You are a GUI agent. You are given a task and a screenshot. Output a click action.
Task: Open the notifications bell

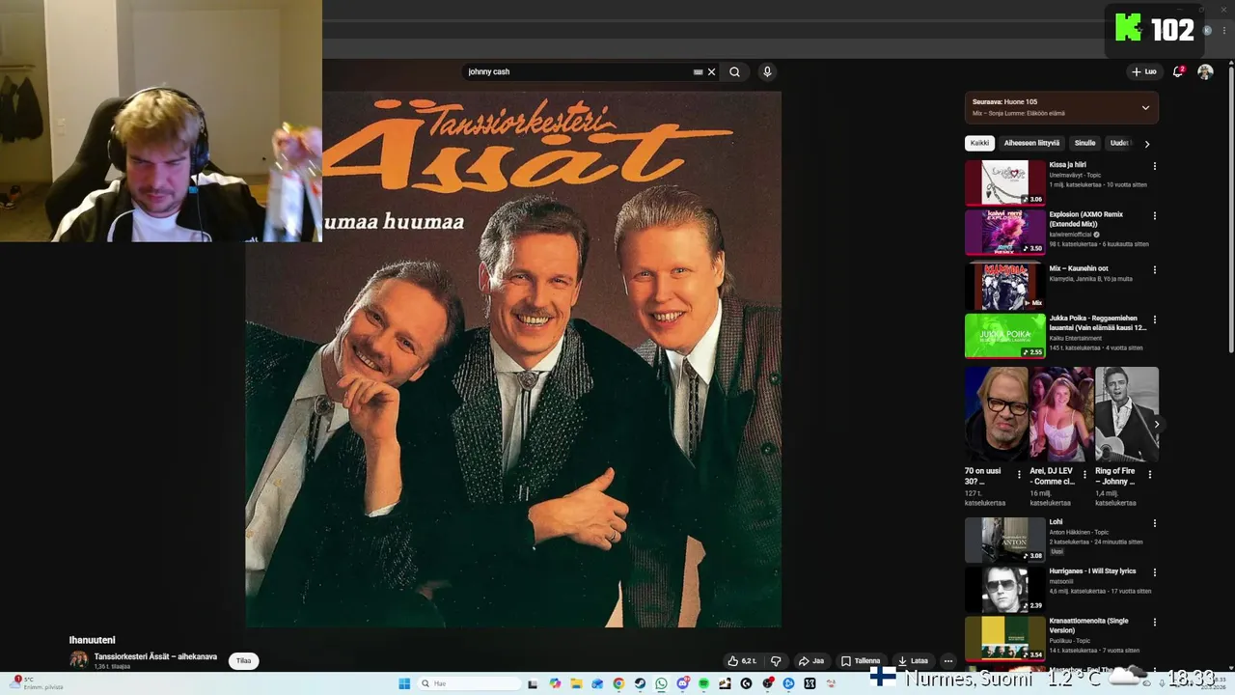tap(1178, 71)
